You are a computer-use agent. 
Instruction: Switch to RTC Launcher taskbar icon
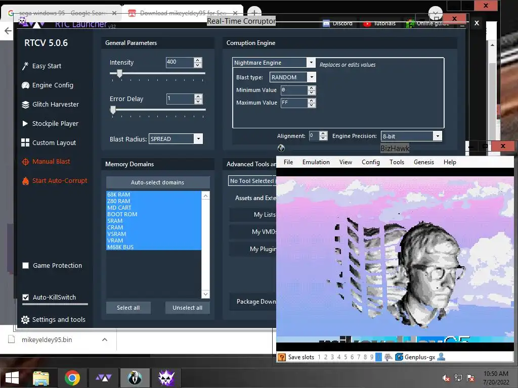pyautogui.click(x=103, y=378)
